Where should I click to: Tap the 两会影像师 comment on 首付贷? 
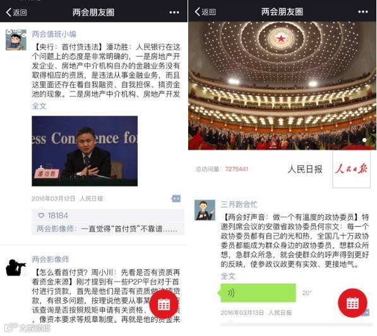pyautogui.click(x=107, y=229)
